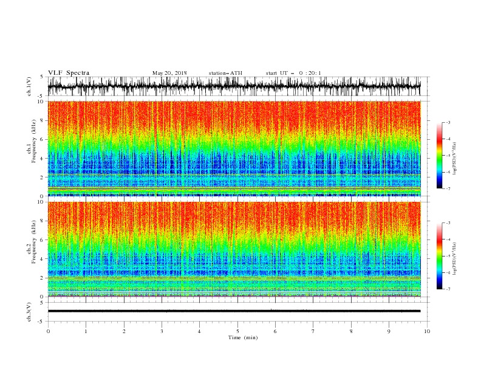Click the ch.1 voltage waveform trace

tap(234, 86)
